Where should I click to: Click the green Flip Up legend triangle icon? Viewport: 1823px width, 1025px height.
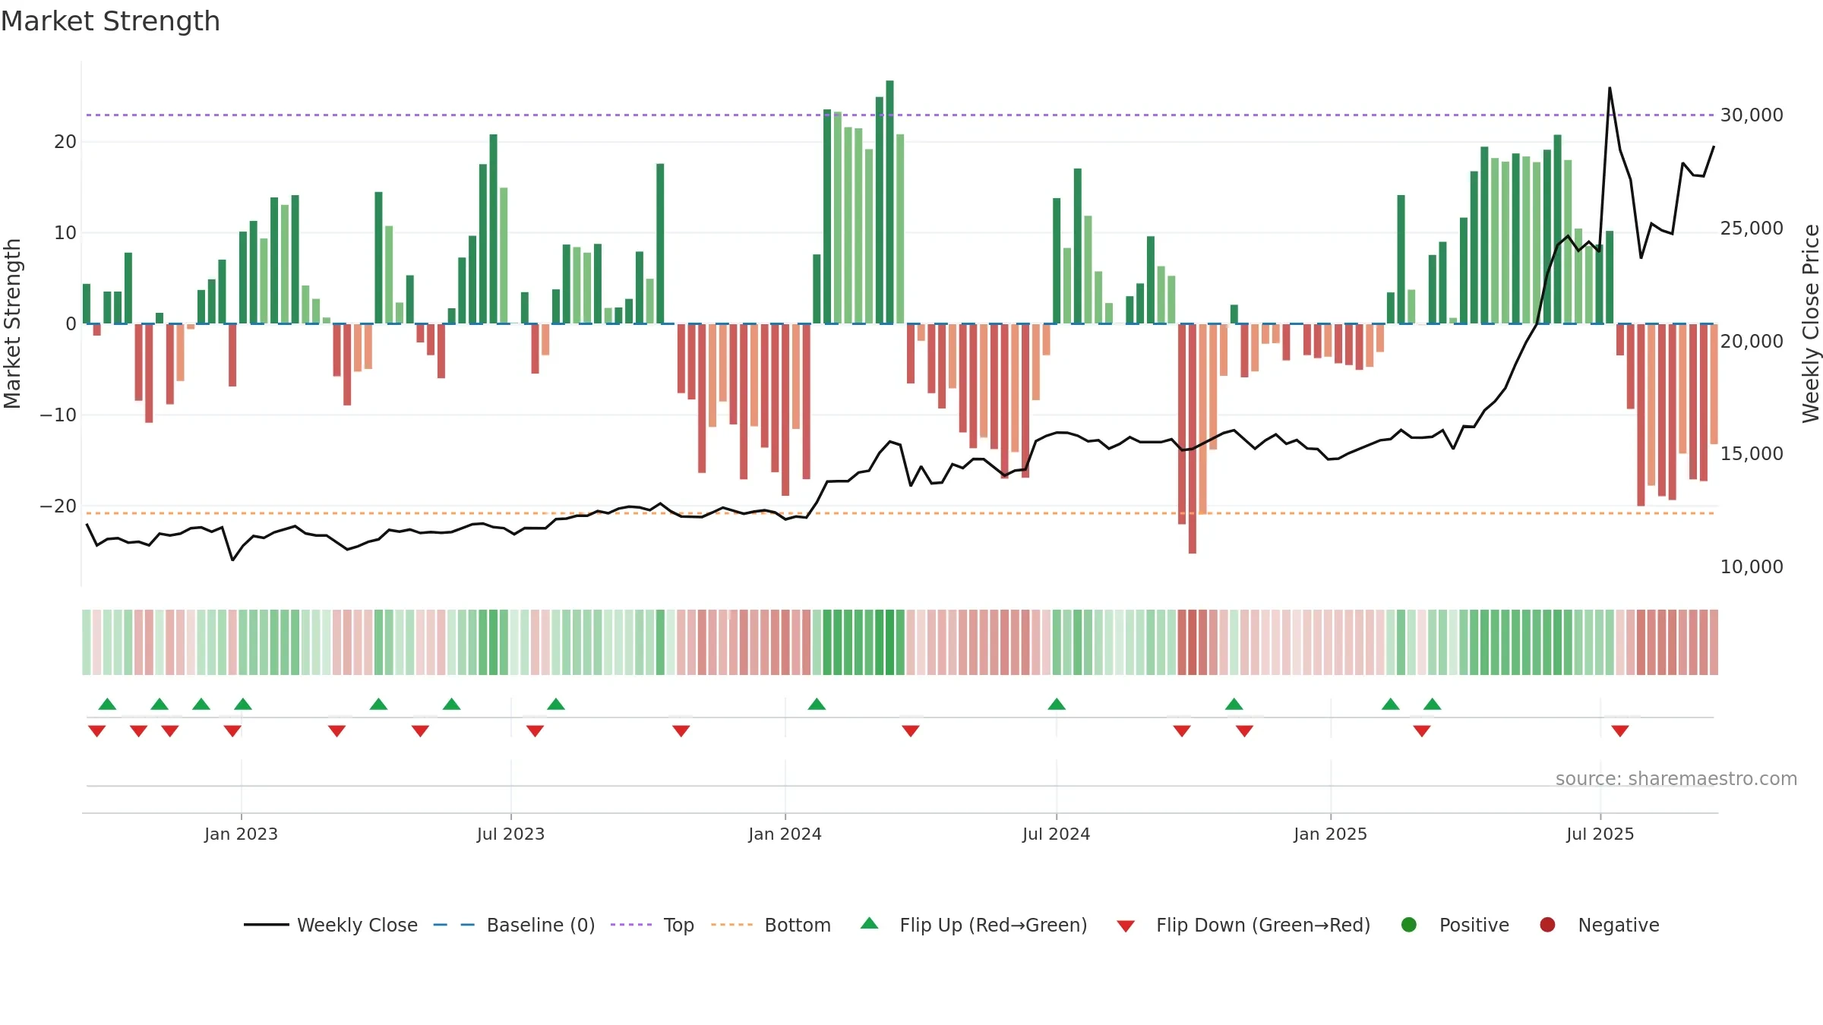click(870, 923)
